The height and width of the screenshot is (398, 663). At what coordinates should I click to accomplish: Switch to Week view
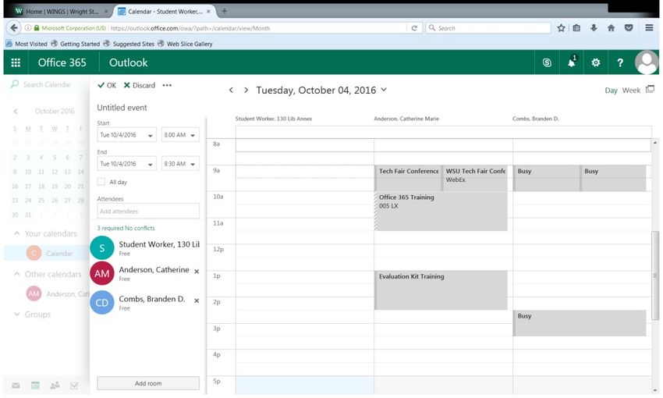631,90
